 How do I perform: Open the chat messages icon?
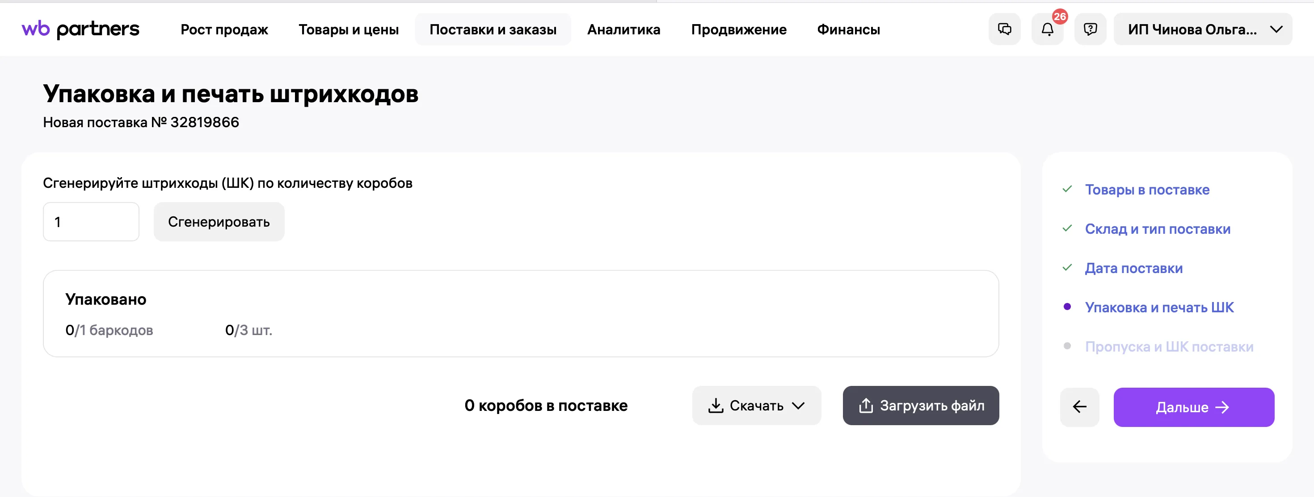pyautogui.click(x=1004, y=29)
